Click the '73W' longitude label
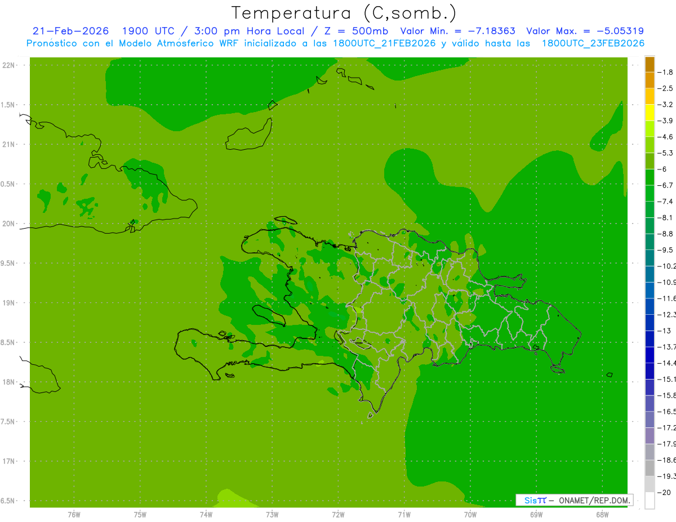This screenshot has width=676, height=522. (x=272, y=515)
